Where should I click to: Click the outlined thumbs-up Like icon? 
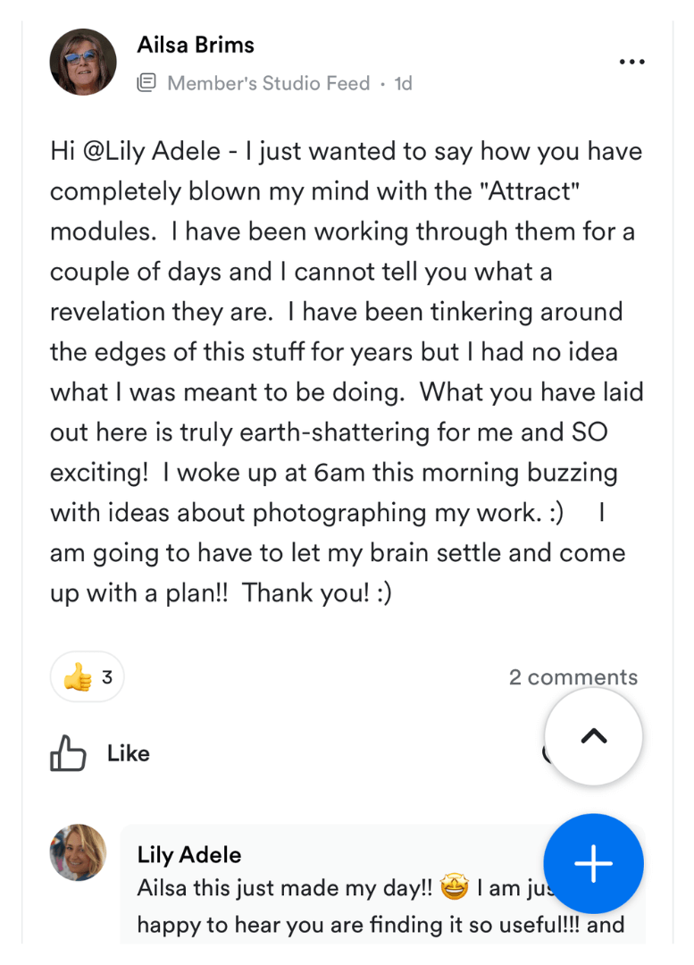click(x=68, y=754)
